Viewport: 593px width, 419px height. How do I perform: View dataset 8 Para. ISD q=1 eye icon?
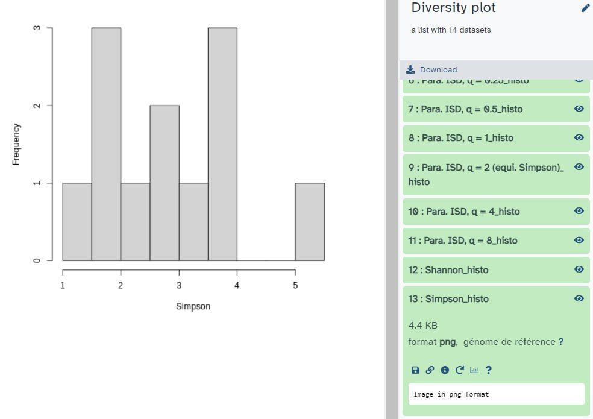pyautogui.click(x=579, y=137)
